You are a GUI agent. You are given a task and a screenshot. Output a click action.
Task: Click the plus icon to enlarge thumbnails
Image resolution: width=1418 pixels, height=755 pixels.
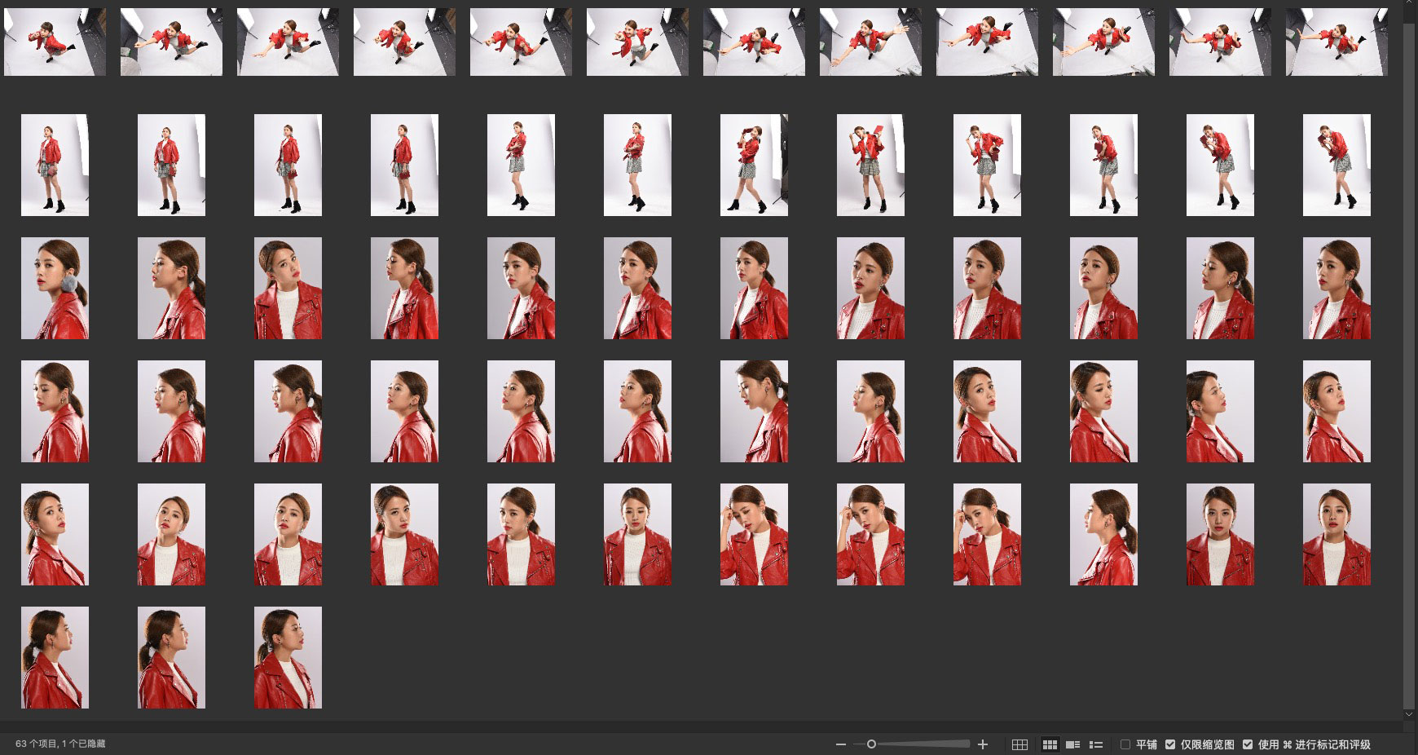point(983,744)
